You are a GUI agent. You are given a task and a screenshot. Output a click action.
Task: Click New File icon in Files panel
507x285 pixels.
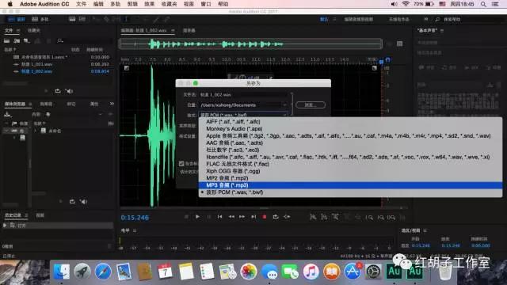coord(26,40)
